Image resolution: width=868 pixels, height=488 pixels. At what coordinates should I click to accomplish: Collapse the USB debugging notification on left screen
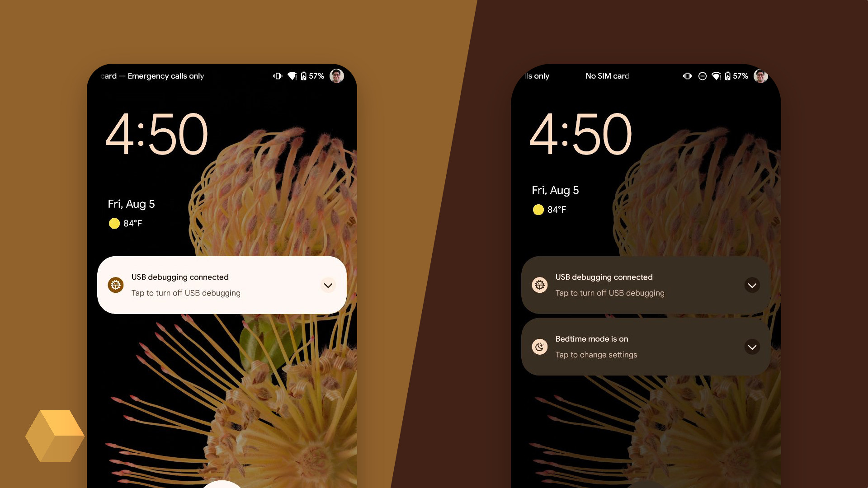click(x=328, y=285)
